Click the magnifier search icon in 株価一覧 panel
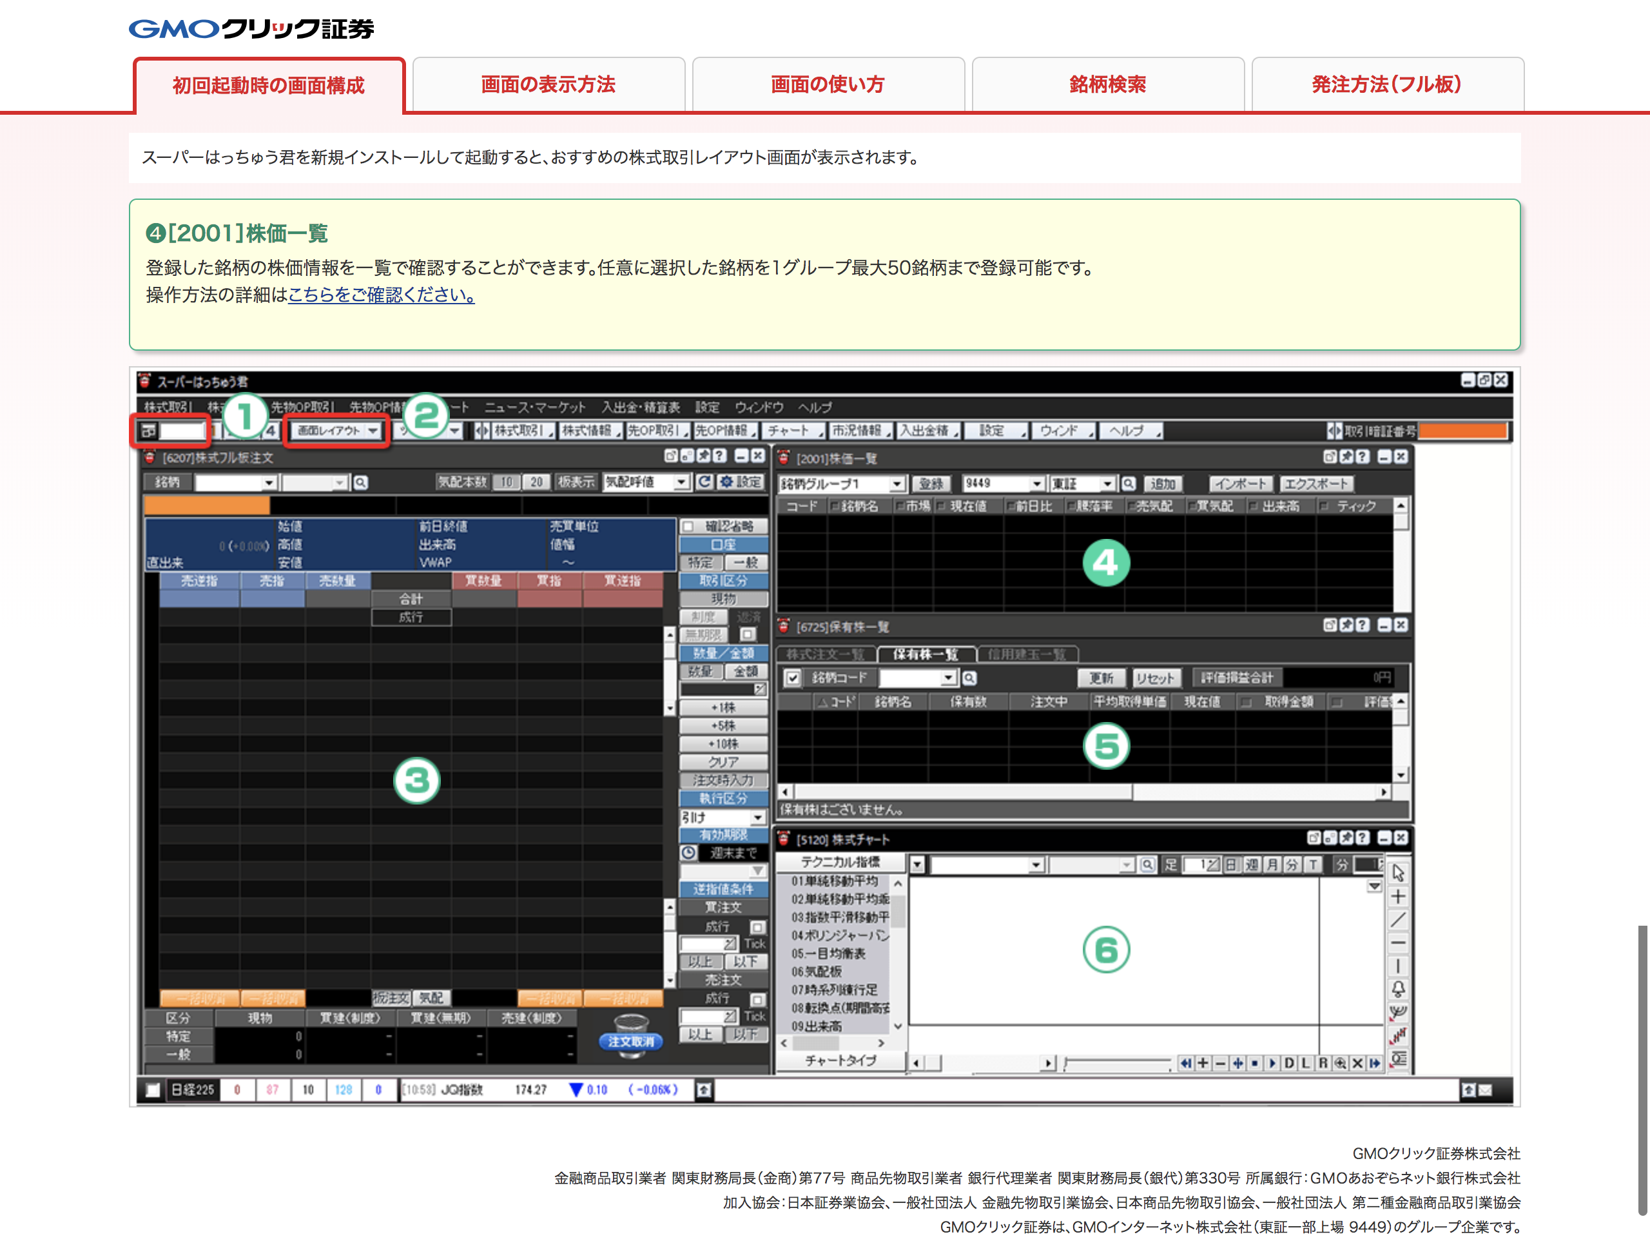This screenshot has height=1239, width=1650. [1129, 485]
